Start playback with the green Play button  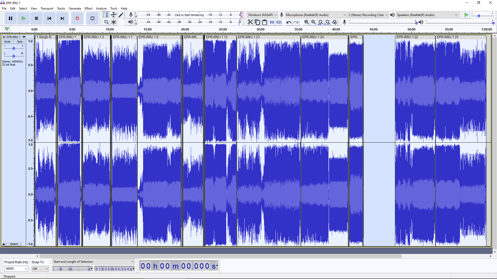pyautogui.click(x=24, y=18)
